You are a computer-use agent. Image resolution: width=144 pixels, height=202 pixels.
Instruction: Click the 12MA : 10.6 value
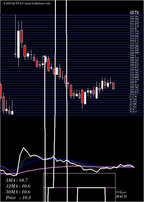[18, 186]
